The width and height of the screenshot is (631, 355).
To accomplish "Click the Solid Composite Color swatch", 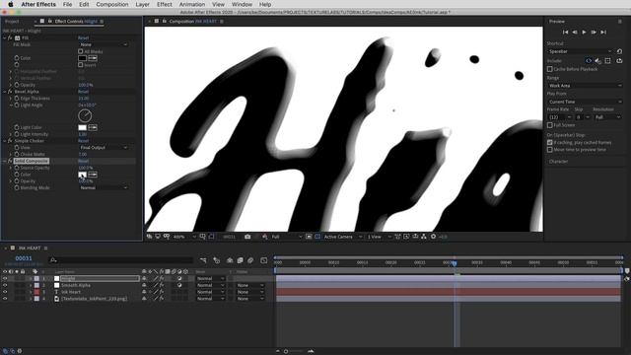I will click(x=82, y=175).
